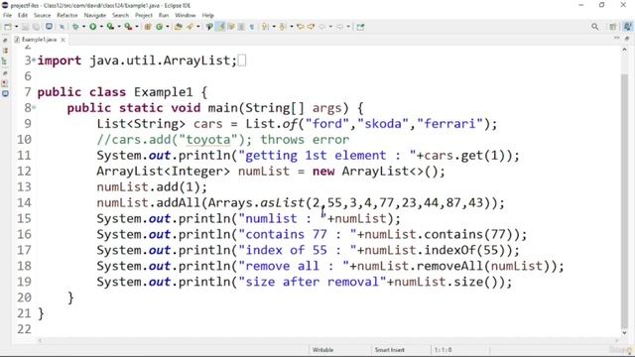
Task: Toggle Word Wrap in toolbar
Action: (231, 27)
